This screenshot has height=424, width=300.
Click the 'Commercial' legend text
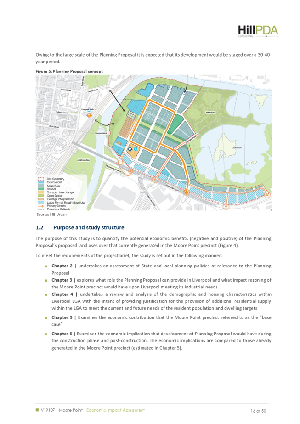(x=54, y=182)
